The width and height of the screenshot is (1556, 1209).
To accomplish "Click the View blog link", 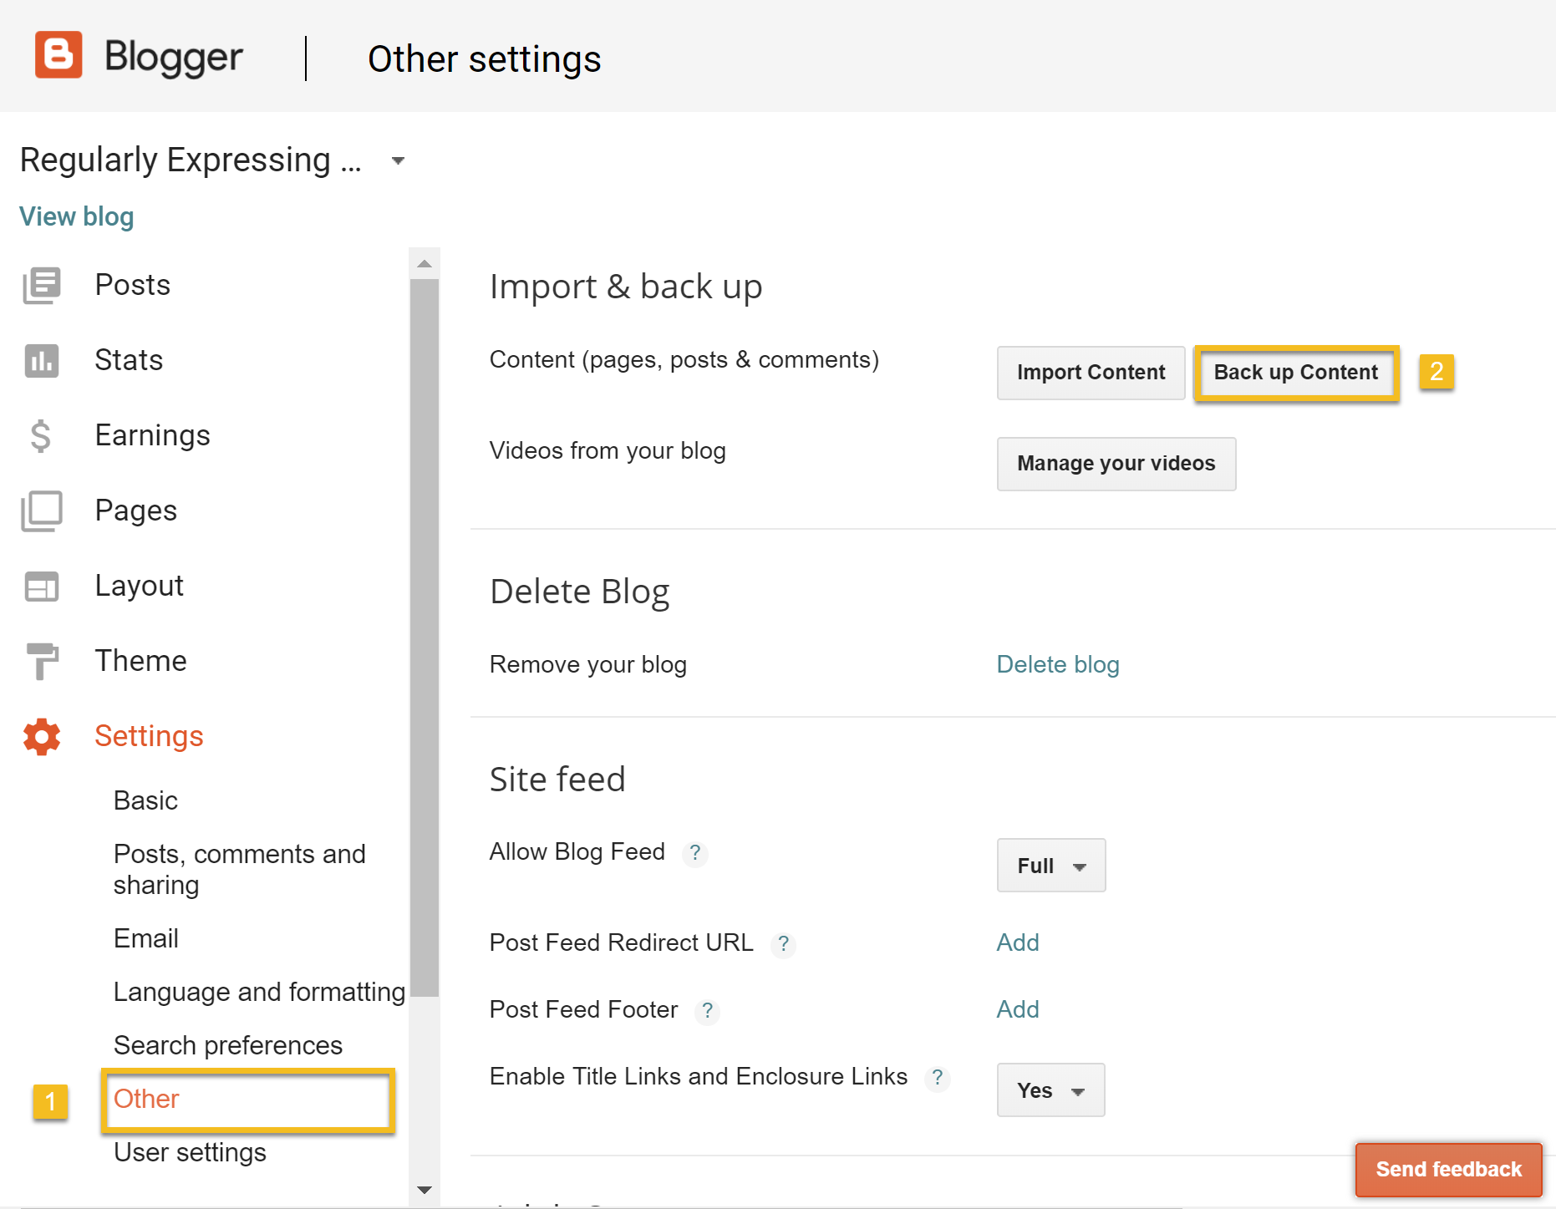I will pos(76,216).
